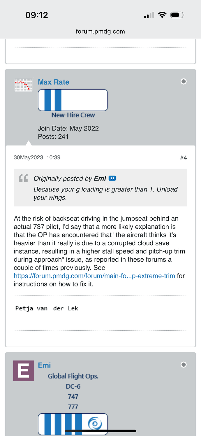Click Emi's online status circle
The image size is (201, 436).
coord(184,365)
